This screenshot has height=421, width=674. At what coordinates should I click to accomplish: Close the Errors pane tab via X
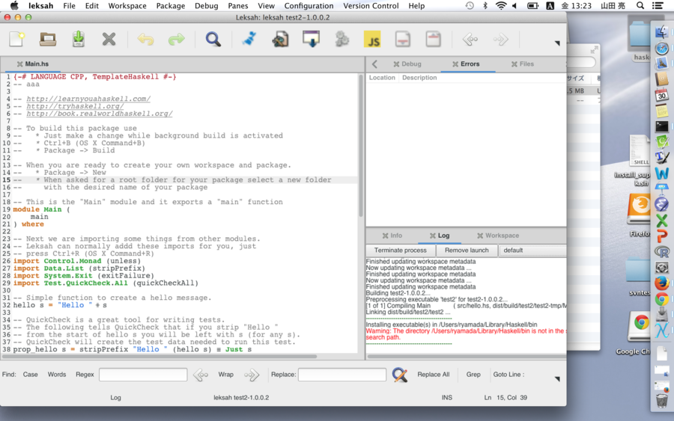(455, 64)
